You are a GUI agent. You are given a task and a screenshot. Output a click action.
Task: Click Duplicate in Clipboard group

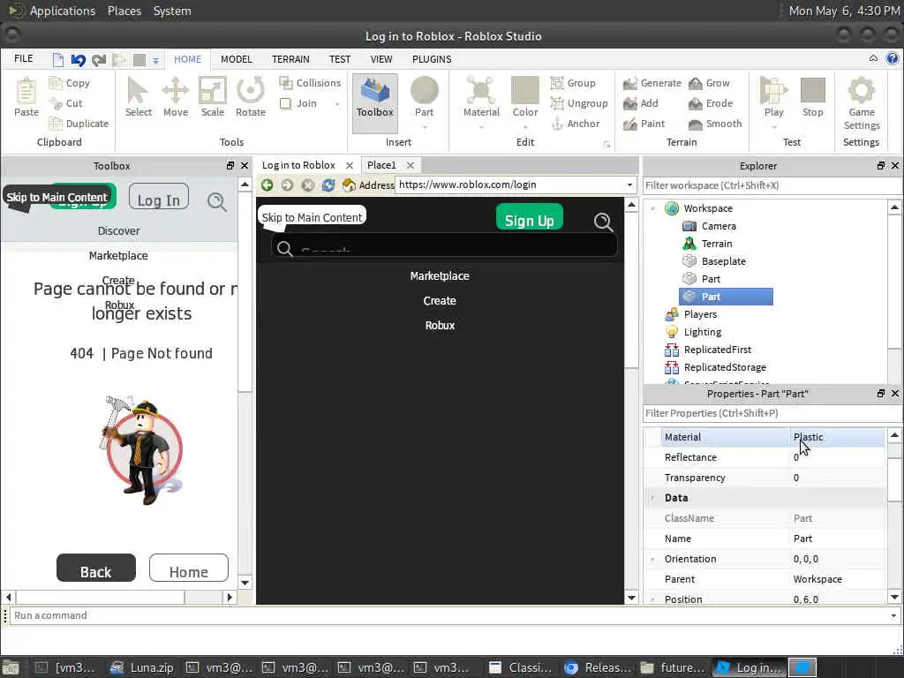pyautogui.click(x=79, y=124)
